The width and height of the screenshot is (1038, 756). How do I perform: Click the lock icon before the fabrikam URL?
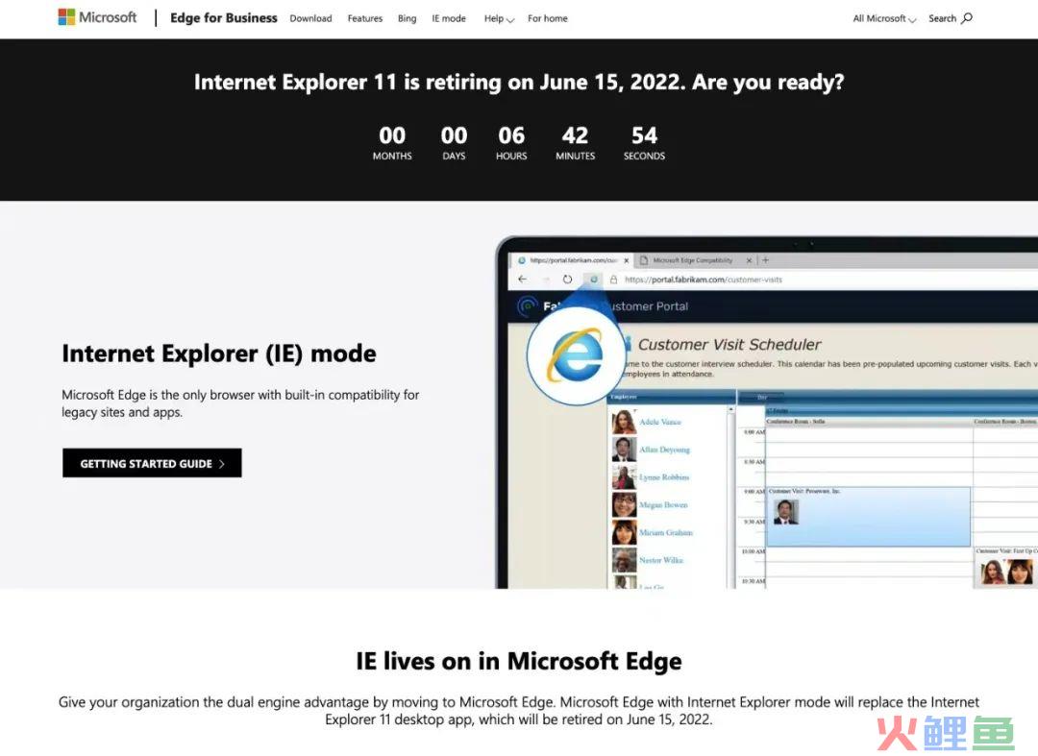(613, 280)
